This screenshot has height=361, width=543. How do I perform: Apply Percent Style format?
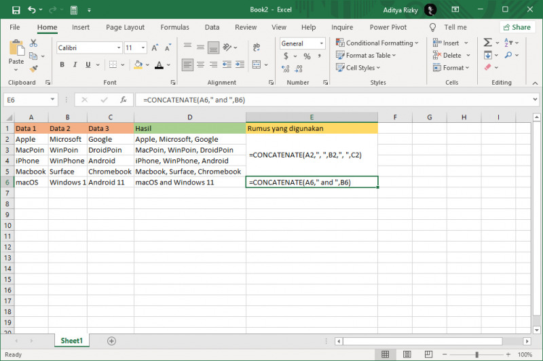pos(307,56)
